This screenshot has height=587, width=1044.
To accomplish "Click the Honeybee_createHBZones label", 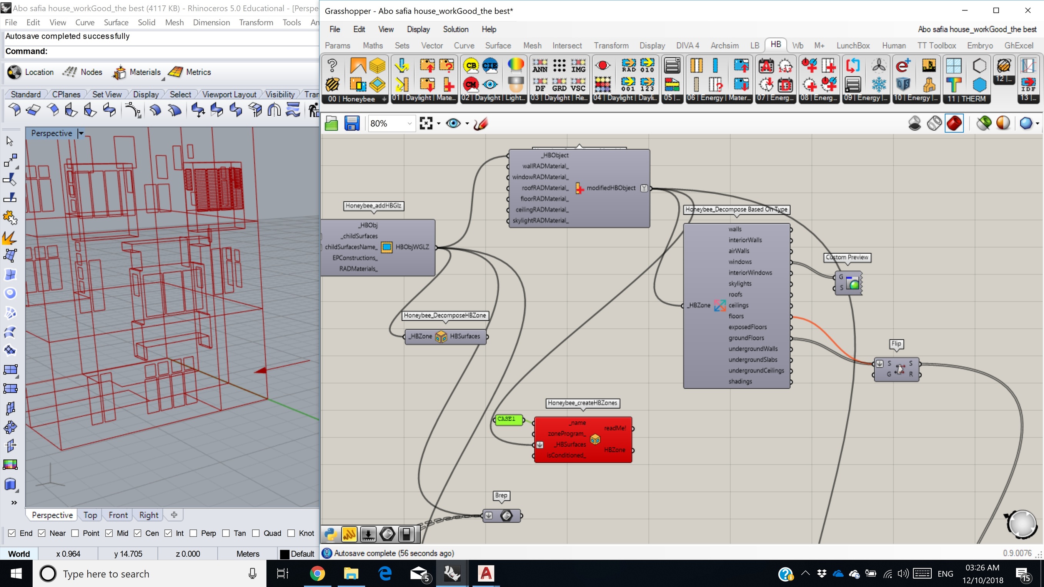I will tap(583, 403).
